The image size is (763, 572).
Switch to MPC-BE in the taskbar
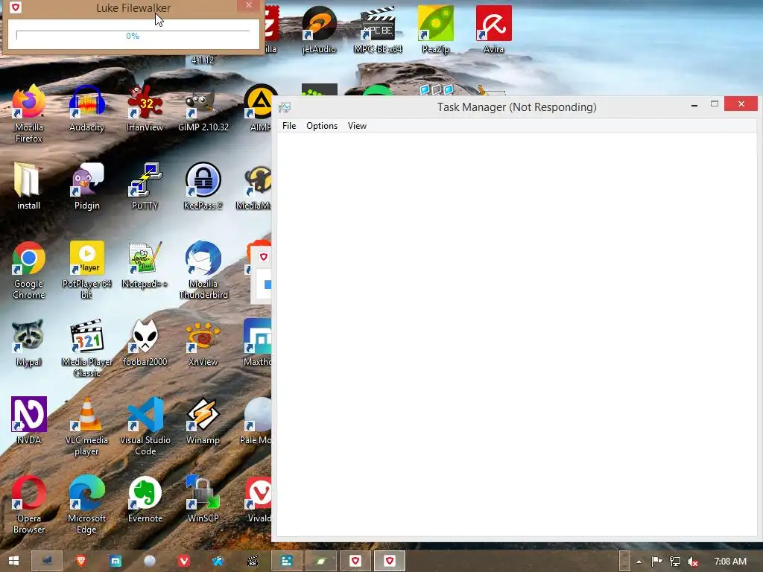tap(253, 561)
